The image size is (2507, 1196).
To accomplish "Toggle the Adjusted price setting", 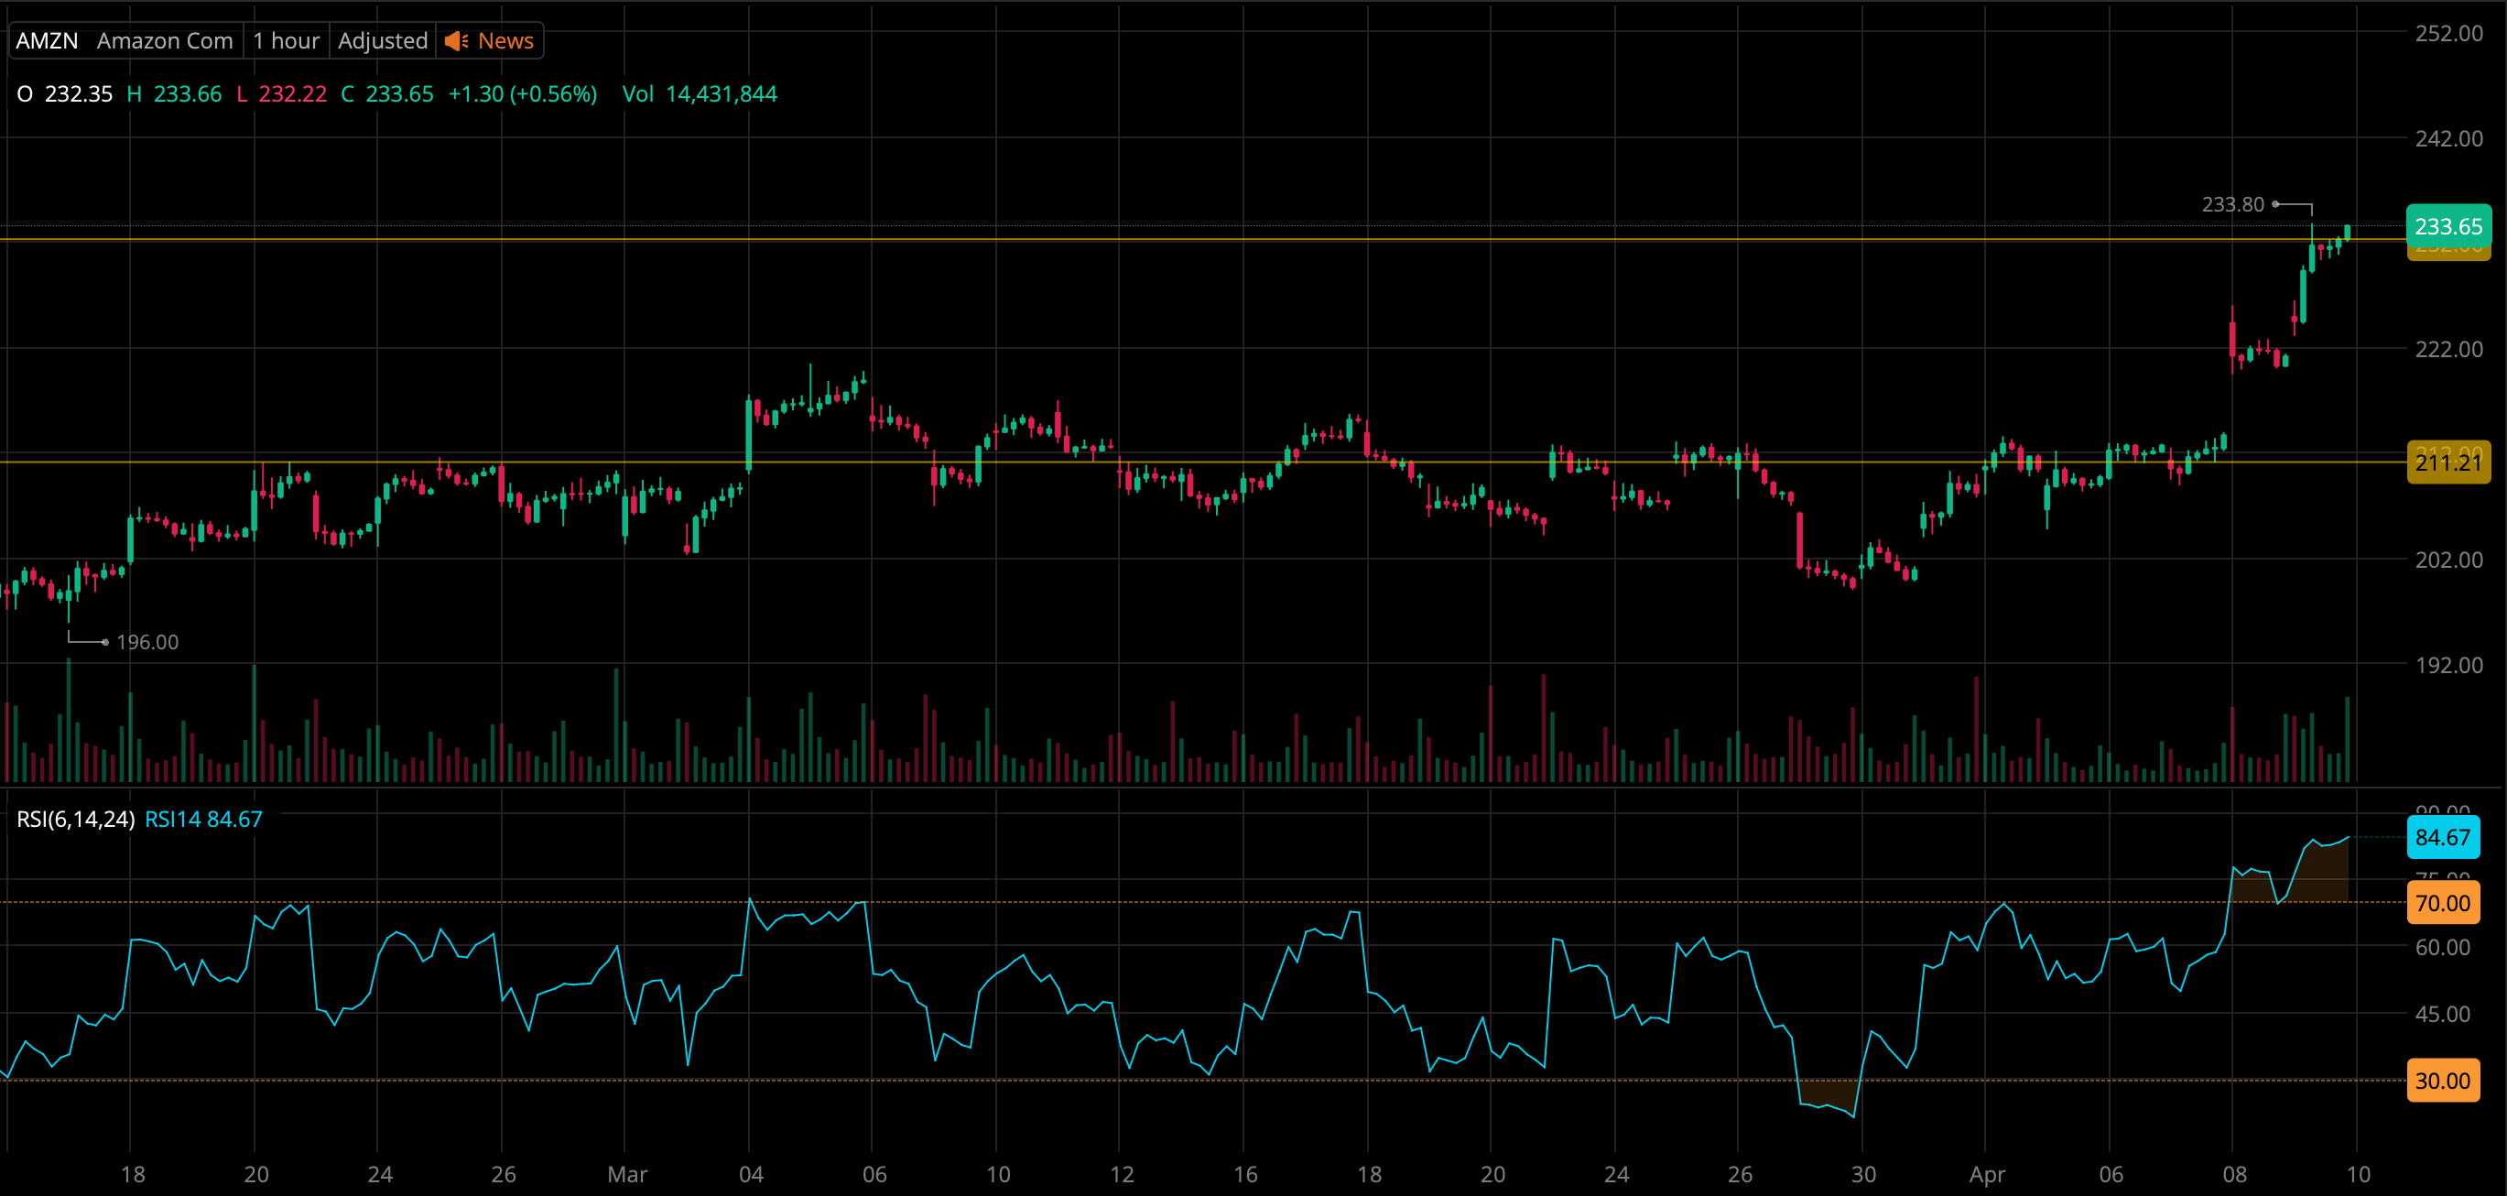I will coord(383,41).
